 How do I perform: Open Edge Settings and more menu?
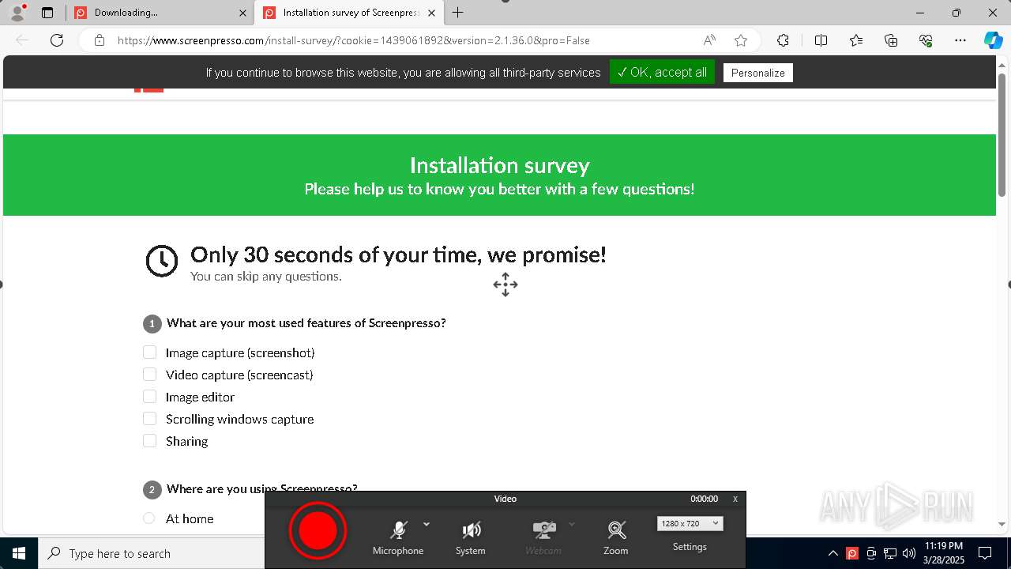click(x=960, y=40)
